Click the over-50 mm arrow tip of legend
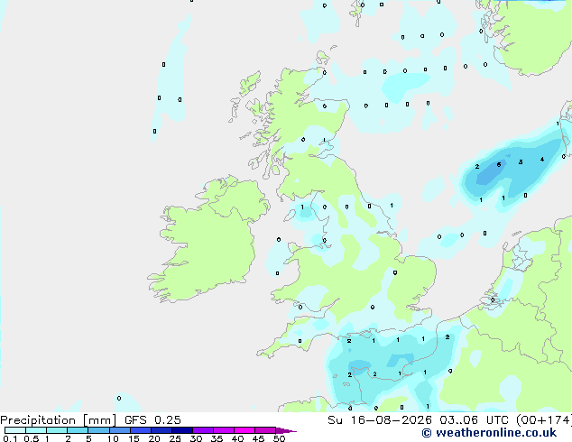This screenshot has height=442, width=572. click(x=286, y=430)
